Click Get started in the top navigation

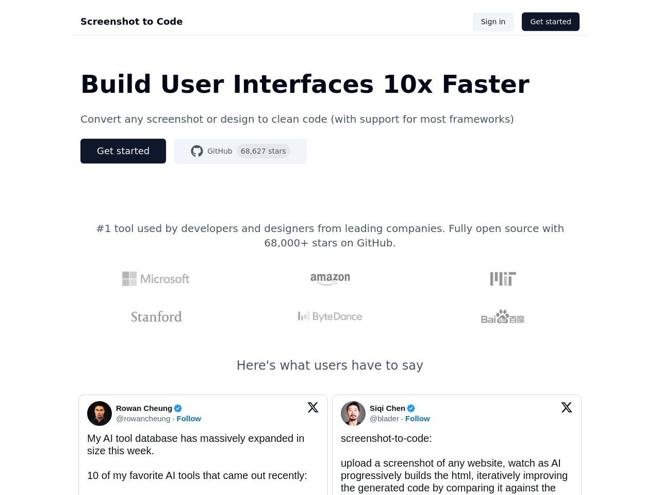coord(551,22)
